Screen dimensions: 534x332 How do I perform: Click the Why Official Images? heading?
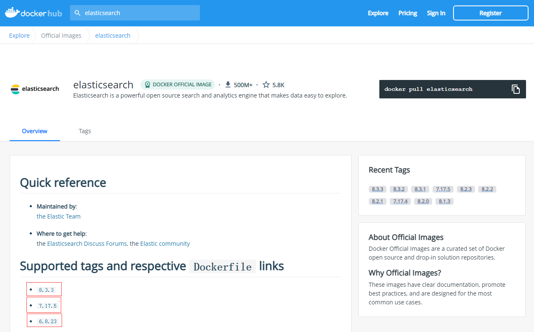[405, 273]
